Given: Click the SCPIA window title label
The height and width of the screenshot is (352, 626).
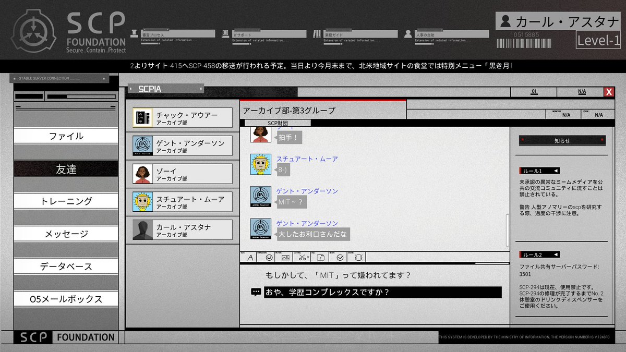Looking at the screenshot, I should pos(150,89).
